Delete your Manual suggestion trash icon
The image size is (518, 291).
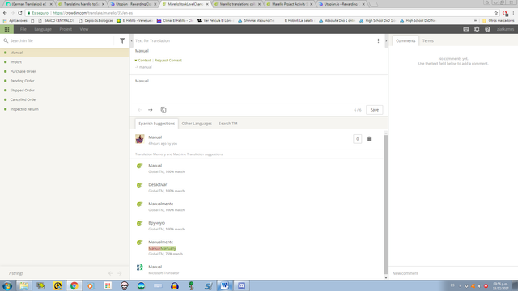click(369, 139)
